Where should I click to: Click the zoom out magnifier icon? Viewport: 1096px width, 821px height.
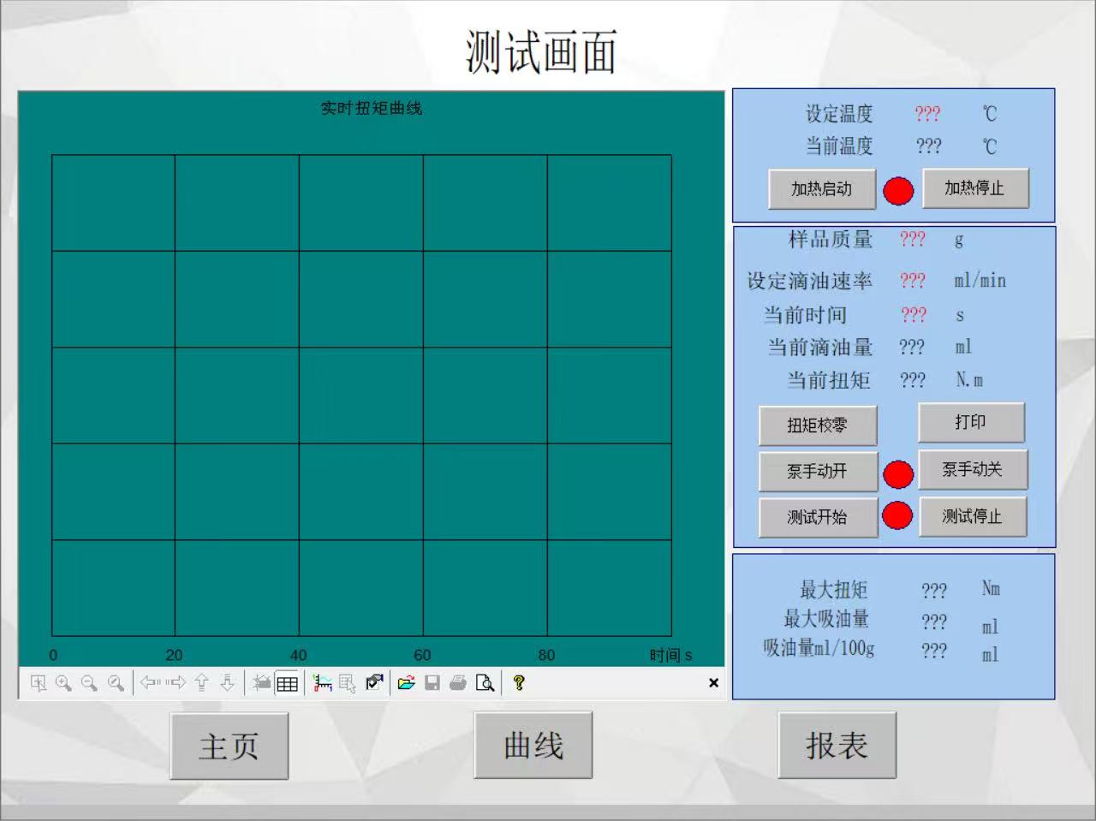click(89, 683)
